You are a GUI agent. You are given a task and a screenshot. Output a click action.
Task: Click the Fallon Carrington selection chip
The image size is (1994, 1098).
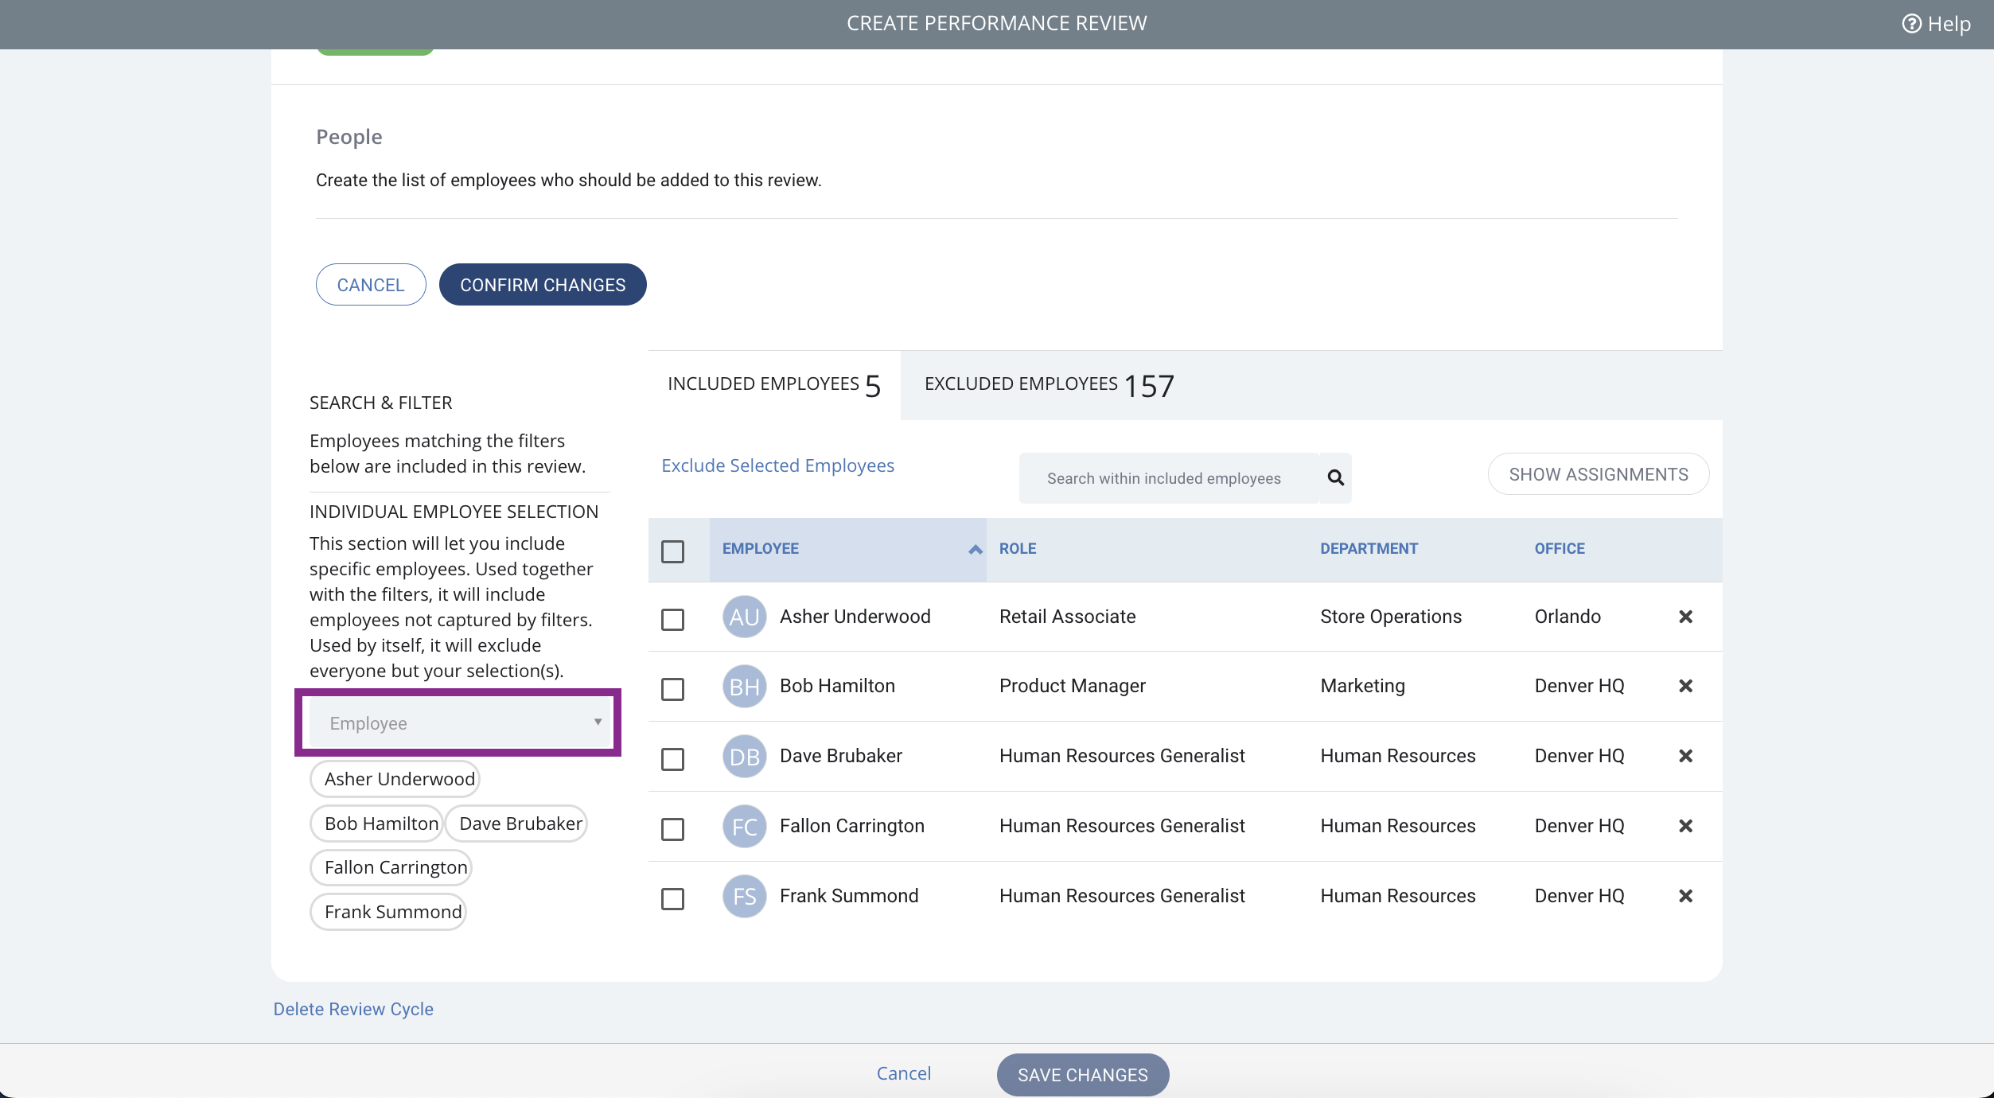391,867
